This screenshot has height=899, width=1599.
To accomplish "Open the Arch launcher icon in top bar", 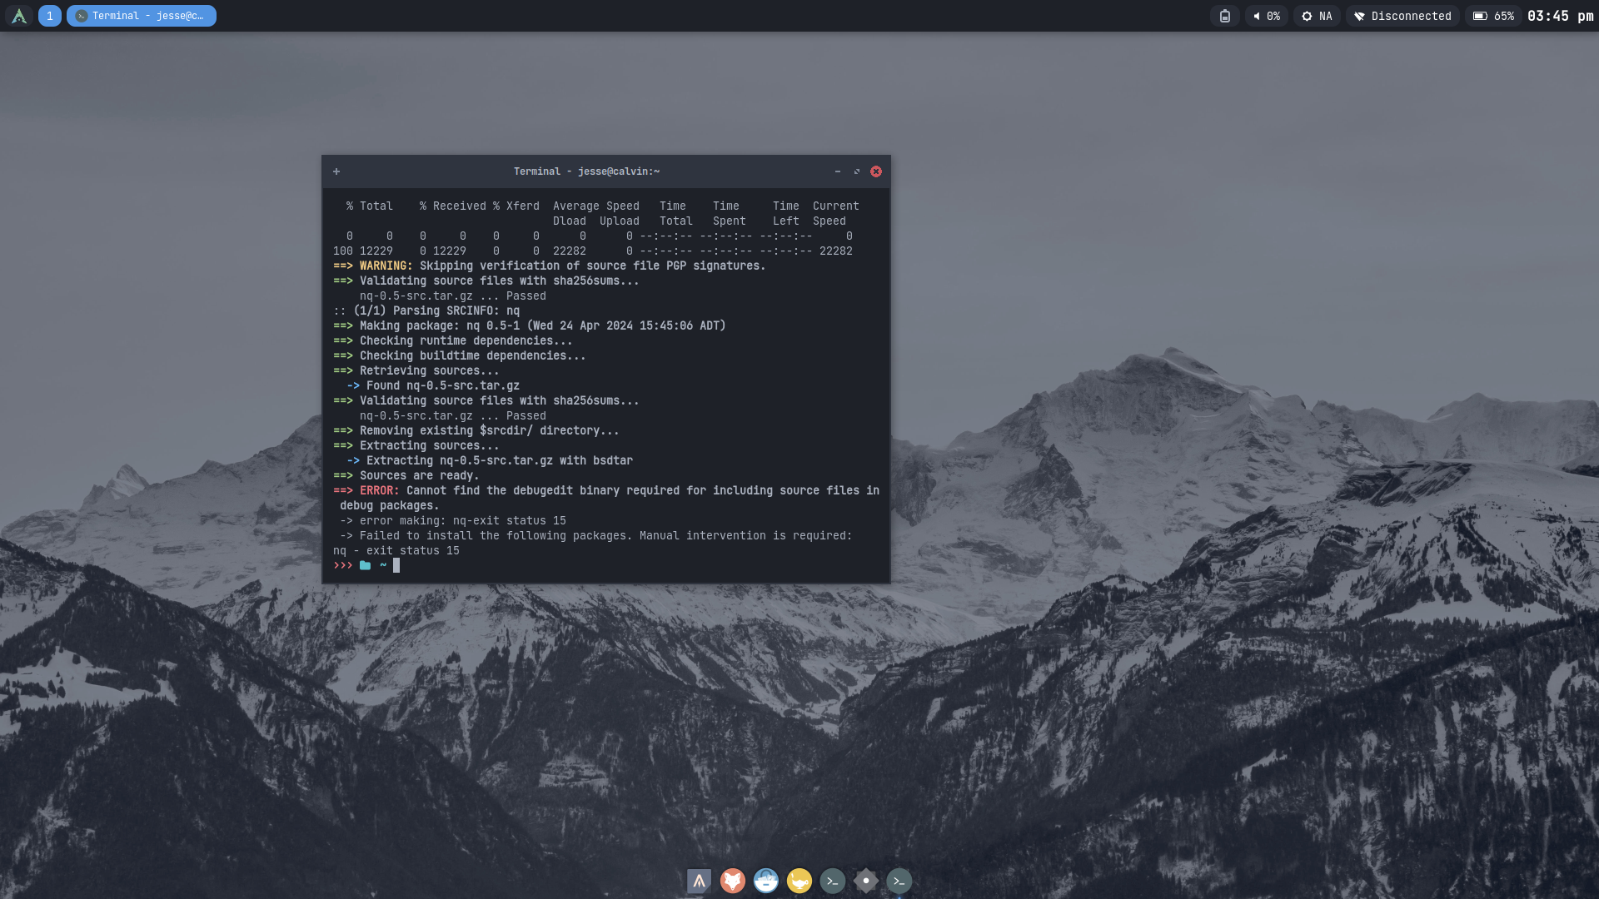I will [18, 16].
